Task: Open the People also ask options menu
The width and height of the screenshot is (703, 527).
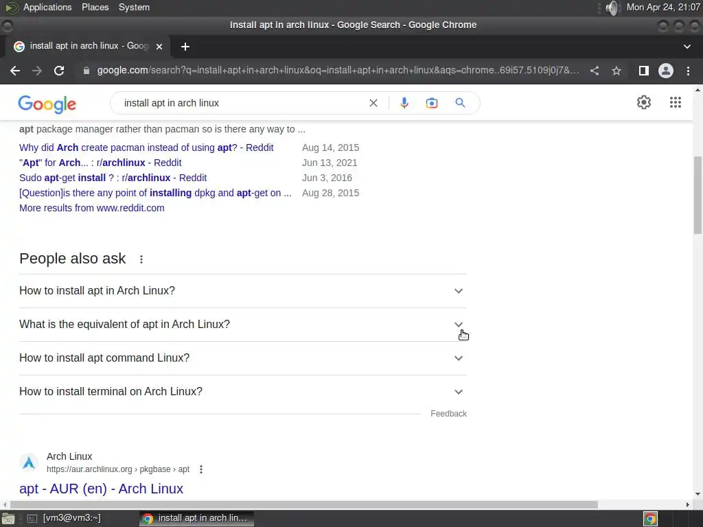Action: (x=141, y=259)
